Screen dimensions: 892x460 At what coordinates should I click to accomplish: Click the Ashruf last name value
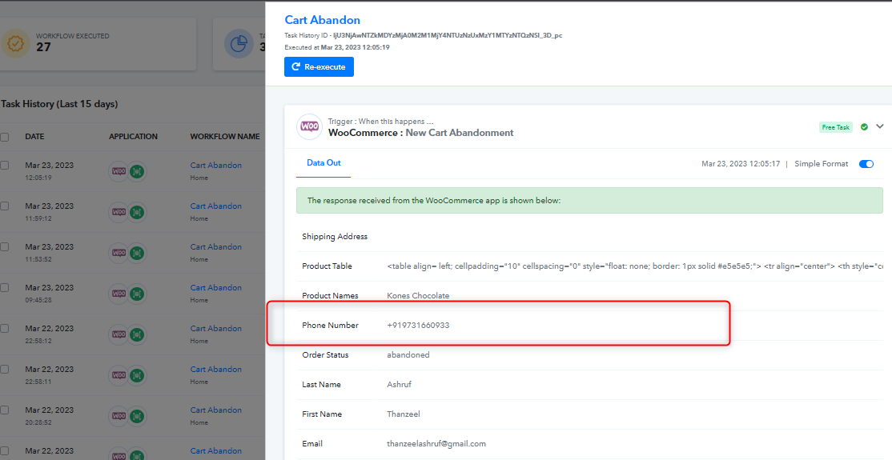point(399,384)
